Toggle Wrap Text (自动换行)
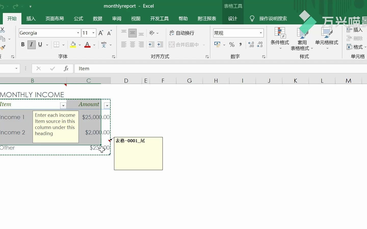Screen dimensions: 367x229 (182, 33)
